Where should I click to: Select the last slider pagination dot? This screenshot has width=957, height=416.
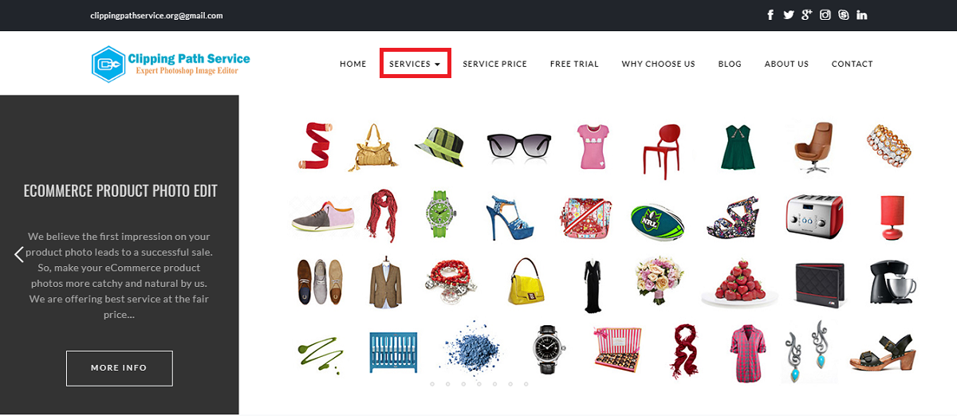tap(526, 384)
